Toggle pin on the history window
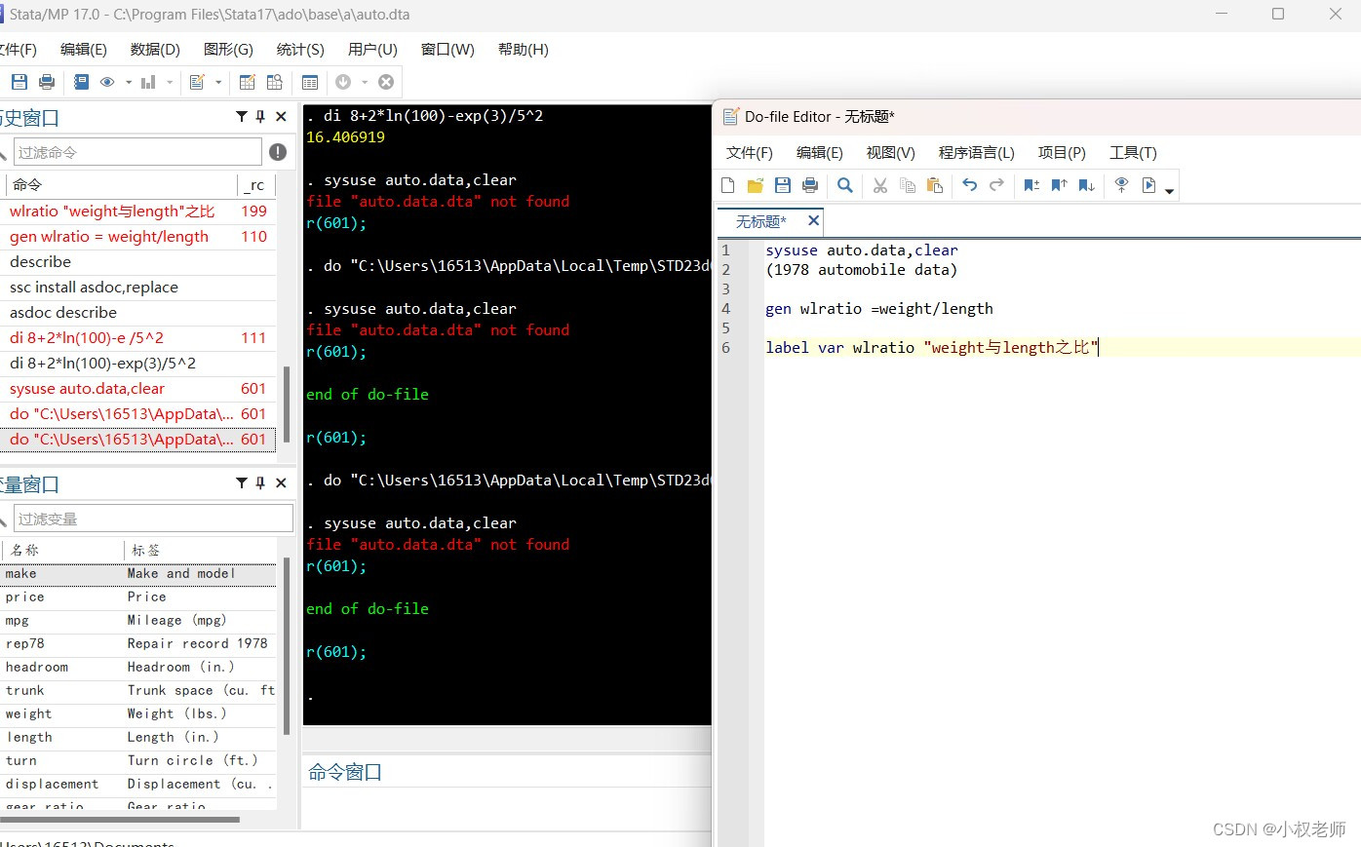The image size is (1361, 847). (x=260, y=117)
